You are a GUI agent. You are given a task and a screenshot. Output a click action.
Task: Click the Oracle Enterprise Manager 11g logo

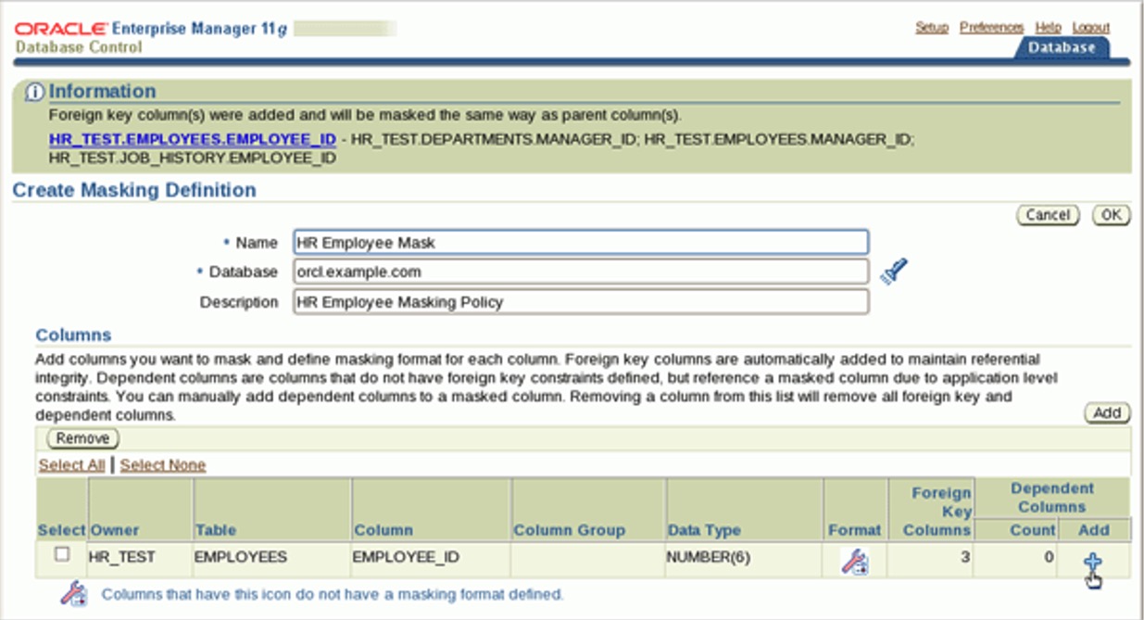[x=152, y=29]
